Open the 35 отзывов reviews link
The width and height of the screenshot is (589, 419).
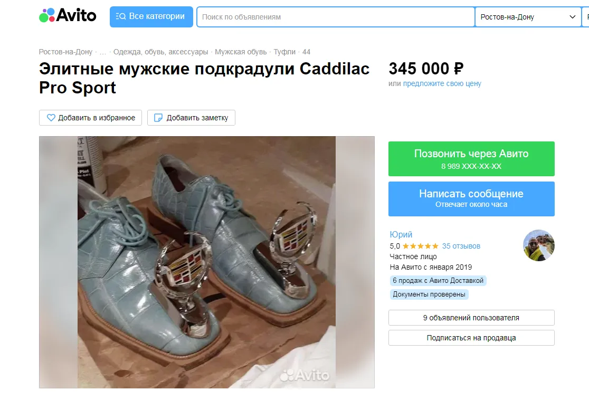point(461,246)
